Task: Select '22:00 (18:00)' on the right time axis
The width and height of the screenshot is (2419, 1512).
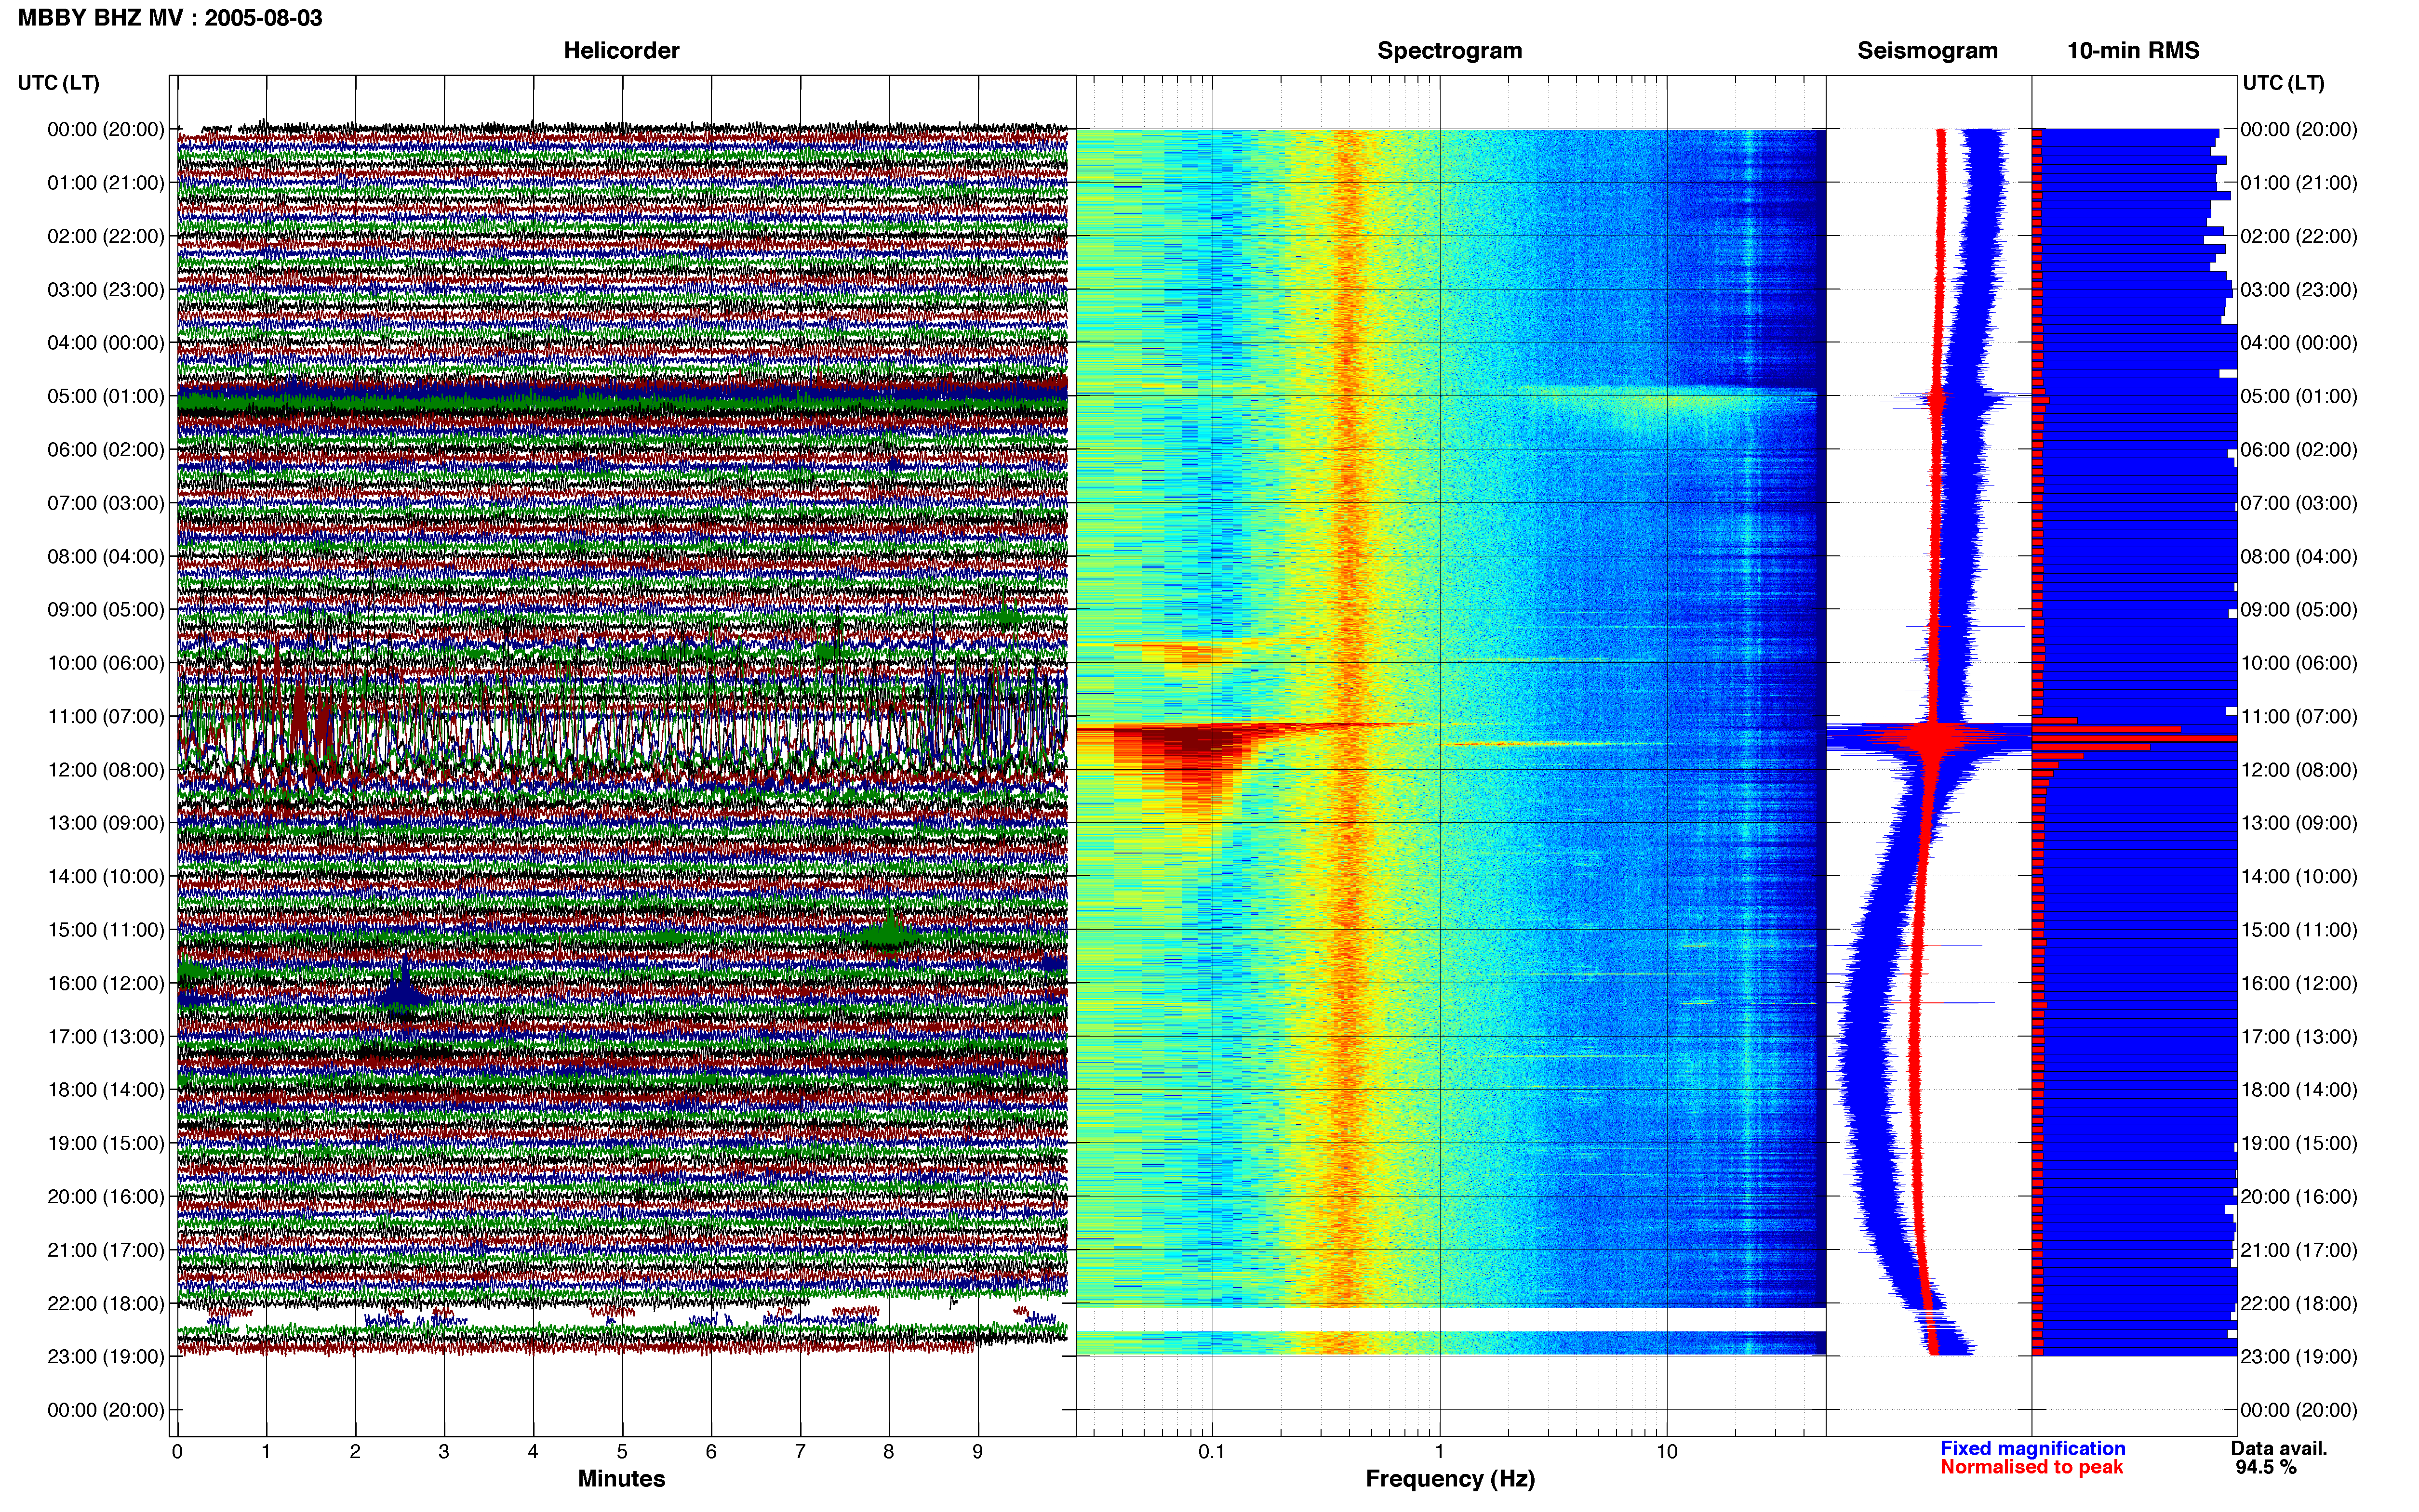Action: click(2299, 1304)
